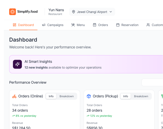Click the fork and knife Menu icon

click(73, 25)
